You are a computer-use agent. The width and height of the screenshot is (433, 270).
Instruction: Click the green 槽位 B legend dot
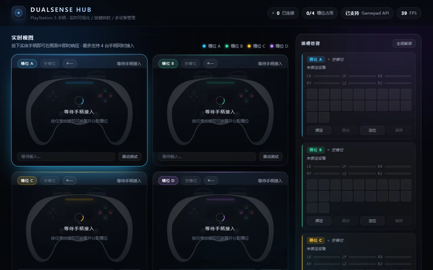point(227,46)
